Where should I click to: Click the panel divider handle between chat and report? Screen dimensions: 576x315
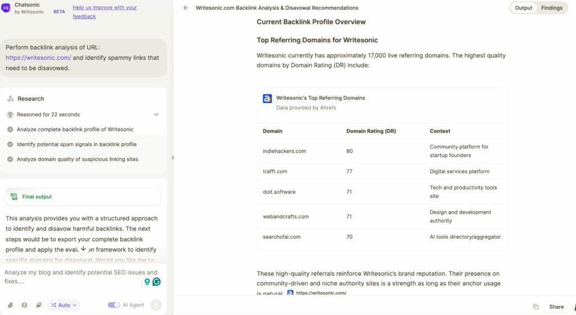point(173,158)
